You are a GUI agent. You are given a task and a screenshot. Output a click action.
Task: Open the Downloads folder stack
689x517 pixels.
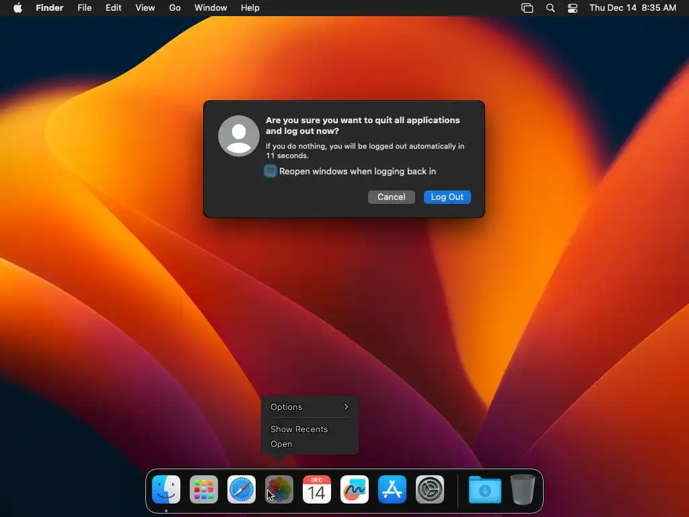click(x=484, y=489)
